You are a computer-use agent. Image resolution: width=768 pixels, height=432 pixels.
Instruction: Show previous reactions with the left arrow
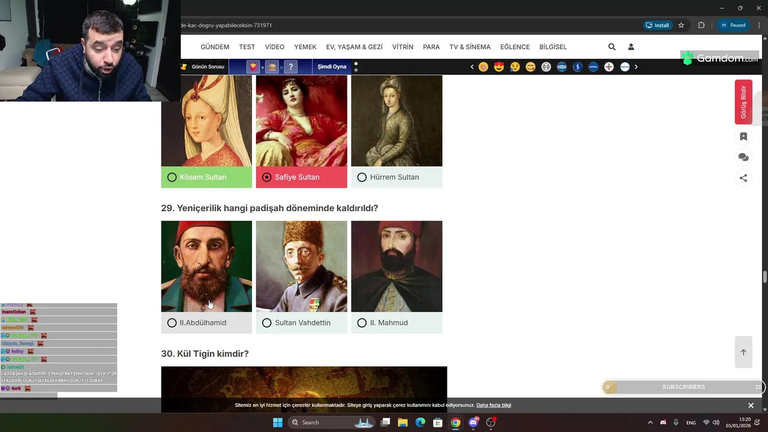pos(472,67)
